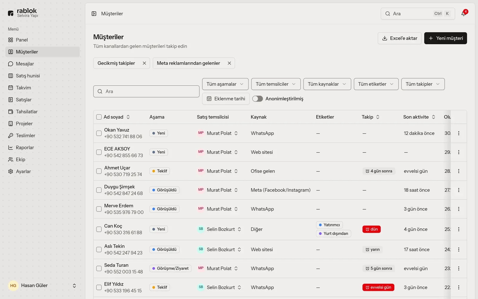The image size is (478, 299).
Task: Click the Excel'e aktar button
Action: click(400, 38)
